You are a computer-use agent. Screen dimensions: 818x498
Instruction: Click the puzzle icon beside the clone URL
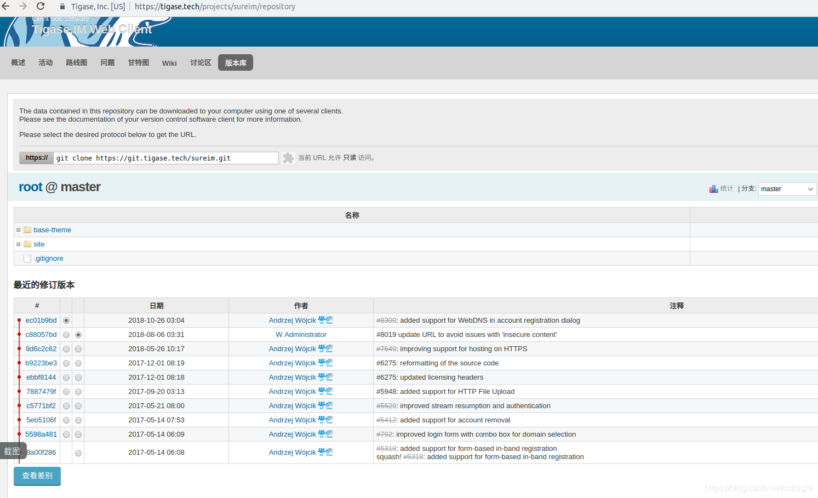(288, 158)
